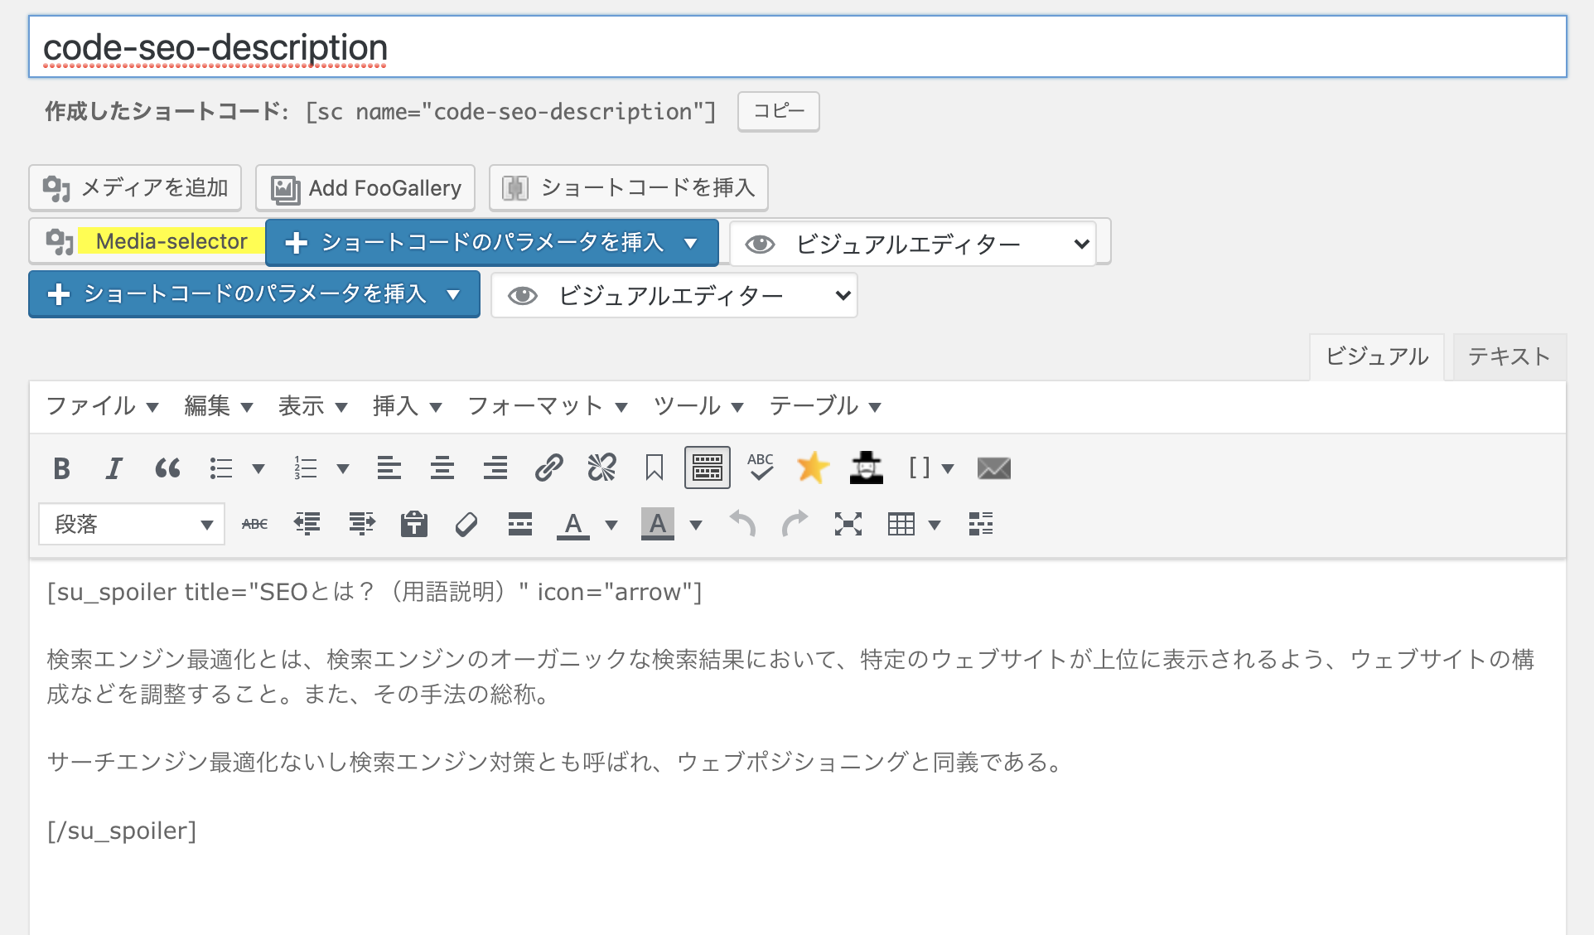This screenshot has width=1594, height=935.
Task: Remove link with unlink icon
Action: 601,468
